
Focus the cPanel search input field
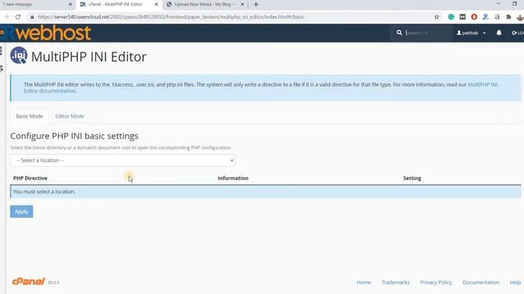point(427,33)
